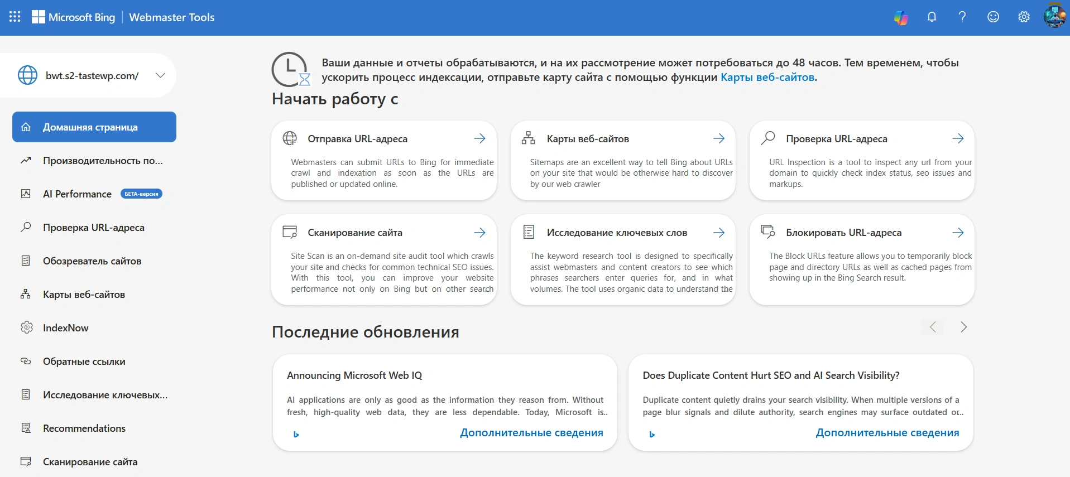The width and height of the screenshot is (1070, 477).
Task: Click the magnifier icon beside sidebar Проверка URL-адреса
Action: coord(26,227)
